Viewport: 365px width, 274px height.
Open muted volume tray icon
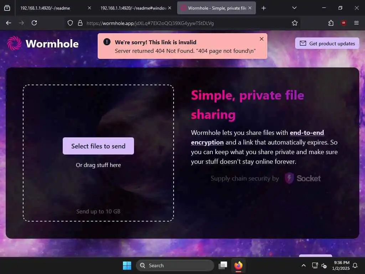click(324, 265)
